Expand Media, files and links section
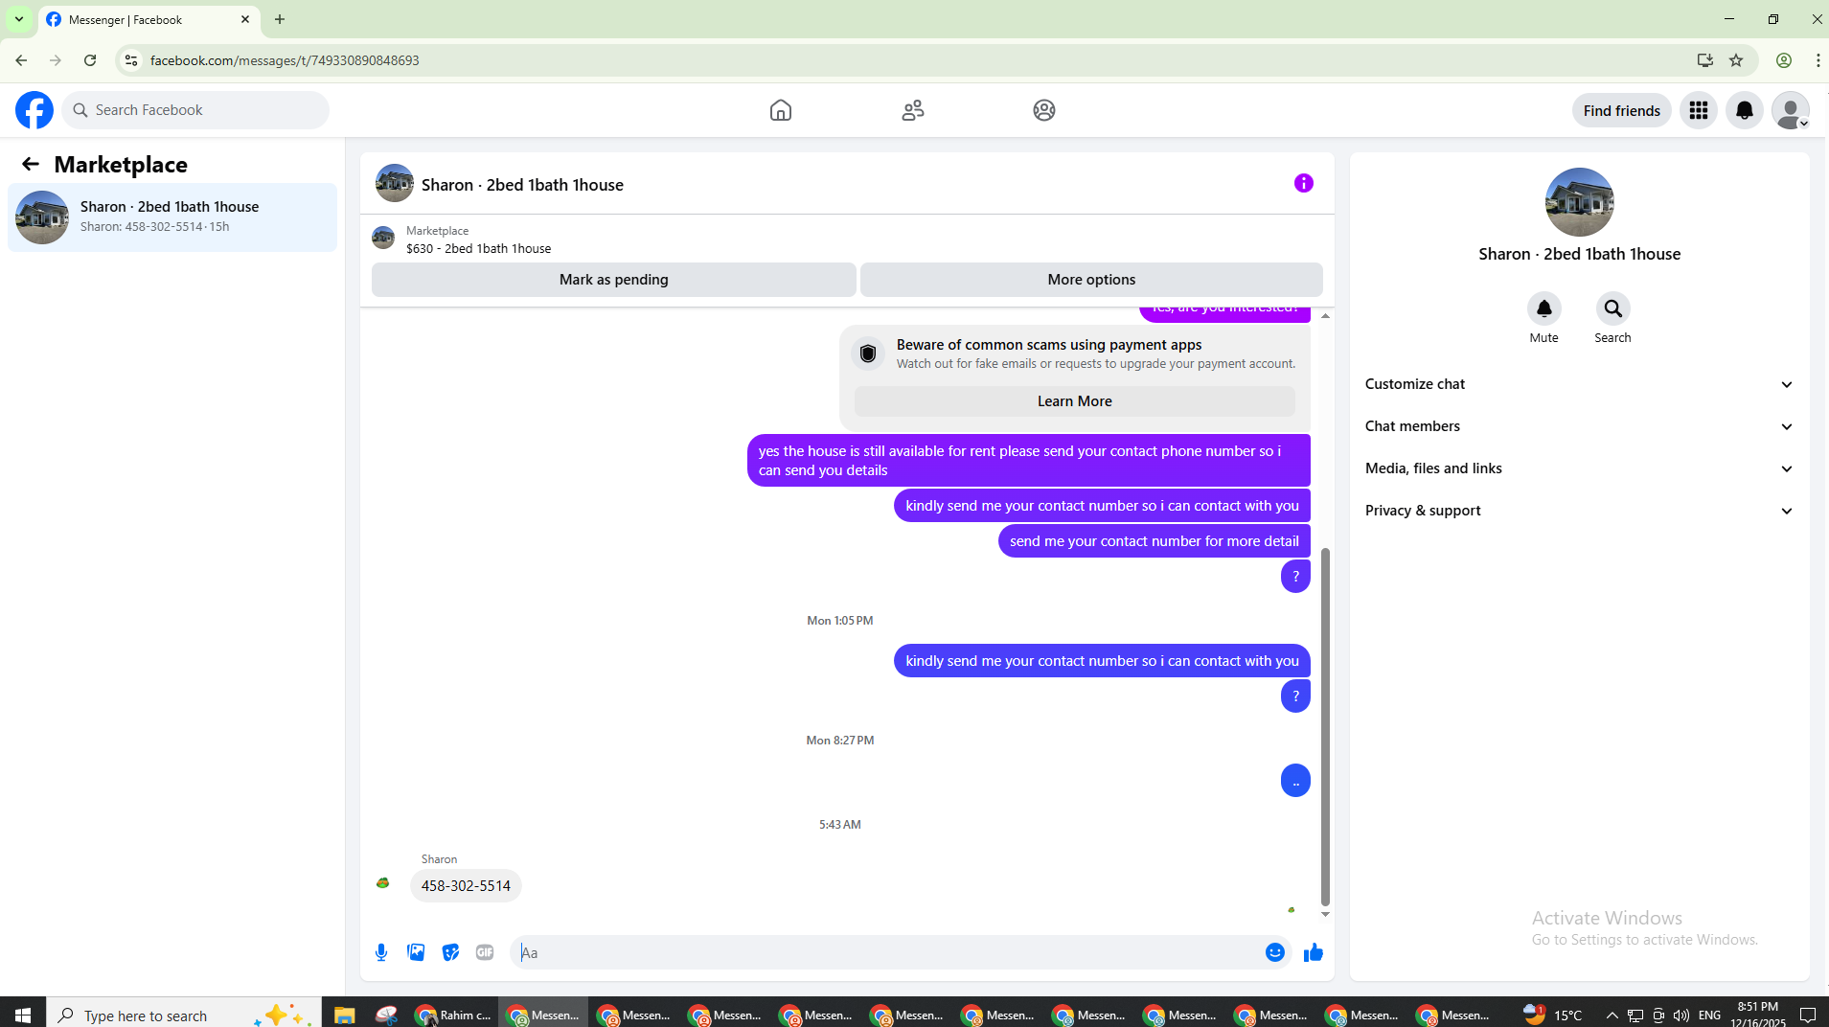Screen dimensions: 1829x1027 pos(1579,468)
